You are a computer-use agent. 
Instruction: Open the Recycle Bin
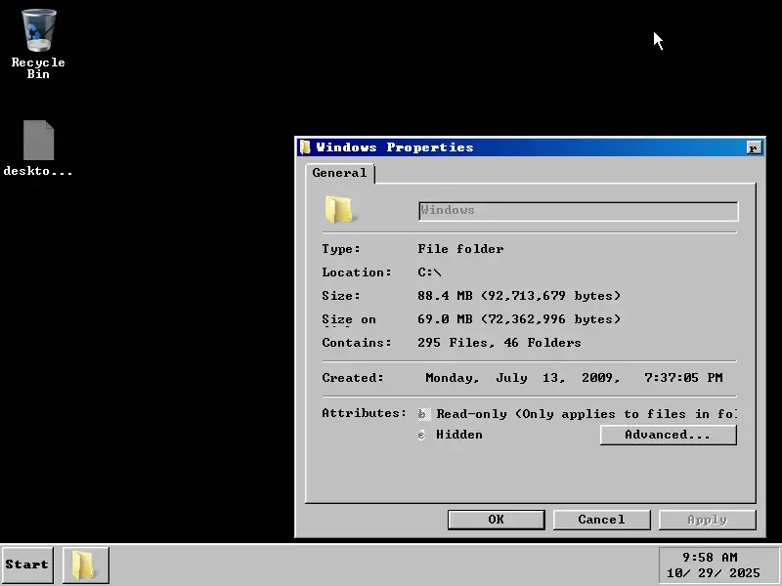[37, 31]
